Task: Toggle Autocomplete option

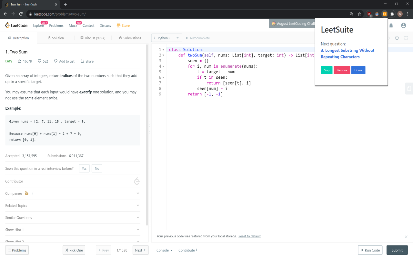Action: click(198, 38)
